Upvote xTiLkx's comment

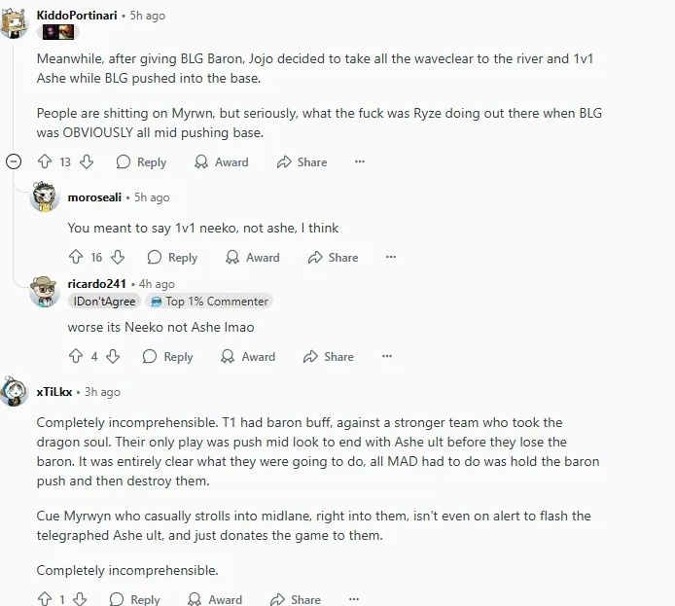(x=44, y=599)
